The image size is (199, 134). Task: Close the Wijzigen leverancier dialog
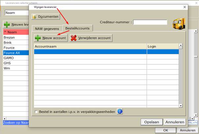click(185, 7)
